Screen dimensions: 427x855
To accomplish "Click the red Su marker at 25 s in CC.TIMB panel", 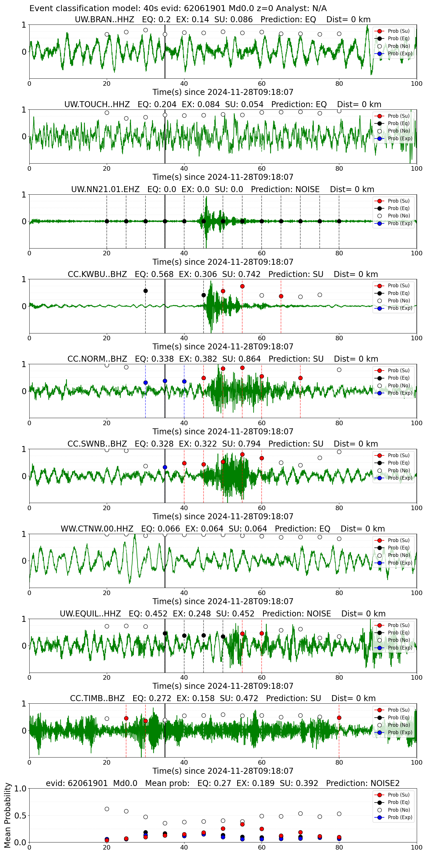I will tap(126, 718).
